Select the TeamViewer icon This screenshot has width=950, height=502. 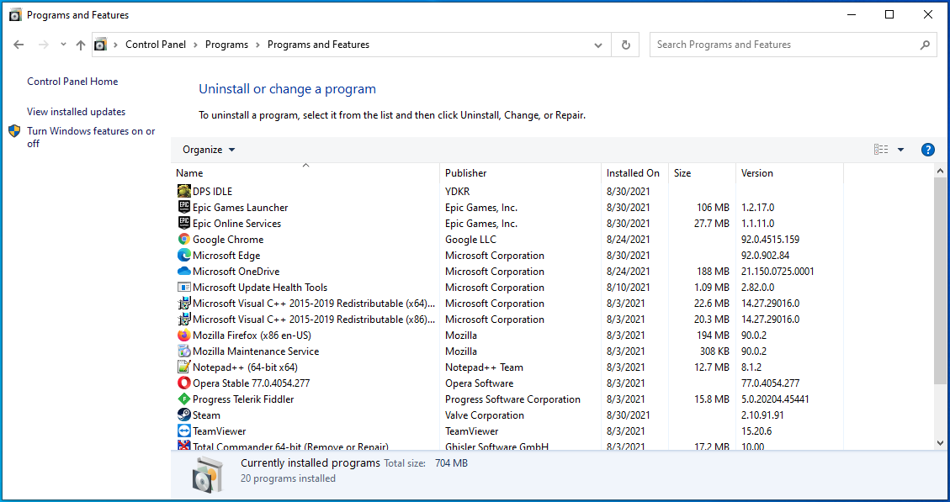(184, 431)
